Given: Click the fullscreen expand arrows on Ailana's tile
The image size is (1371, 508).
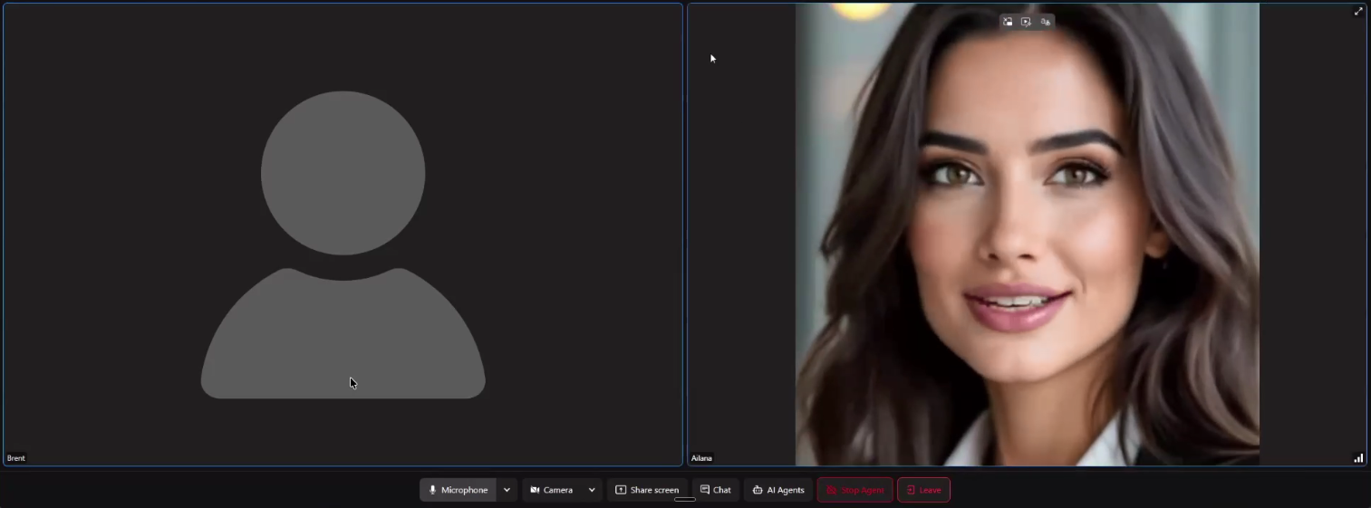Looking at the screenshot, I should [1357, 12].
